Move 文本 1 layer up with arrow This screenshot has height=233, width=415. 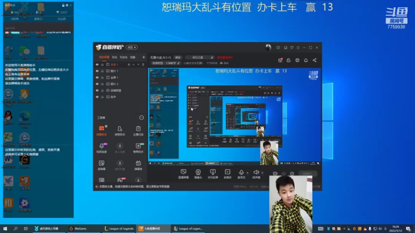coord(133,64)
